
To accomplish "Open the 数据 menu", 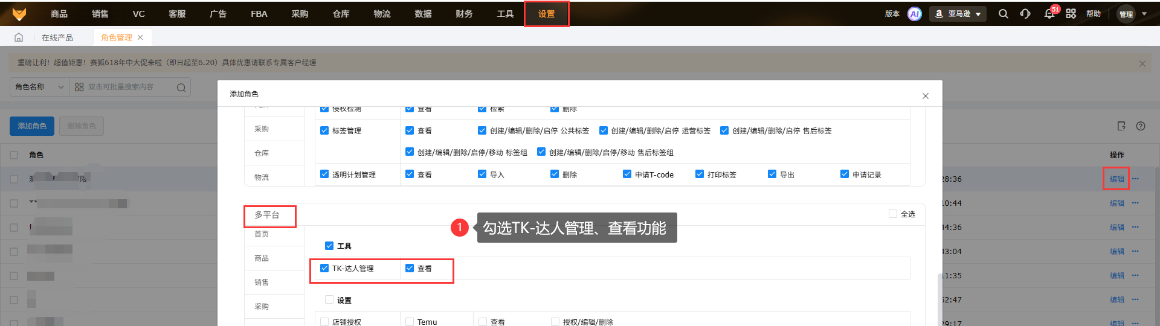I will (x=423, y=14).
